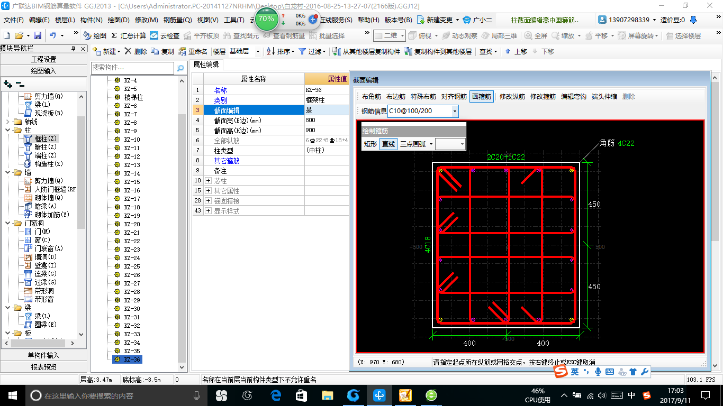Expand the 芯柱 property row

(208, 181)
